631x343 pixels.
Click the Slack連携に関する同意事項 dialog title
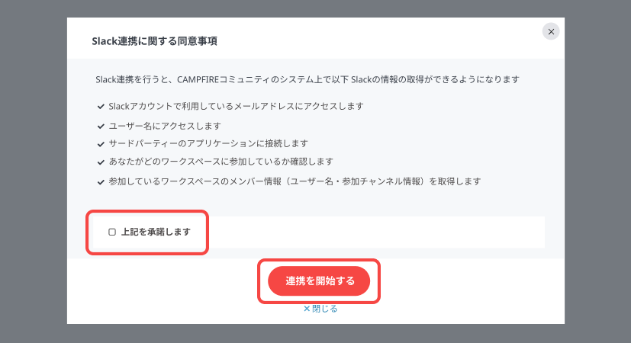click(x=154, y=40)
